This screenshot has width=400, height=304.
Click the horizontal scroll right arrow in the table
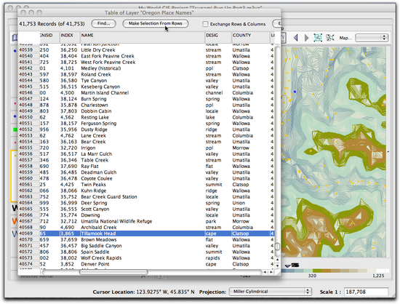coord(271,273)
